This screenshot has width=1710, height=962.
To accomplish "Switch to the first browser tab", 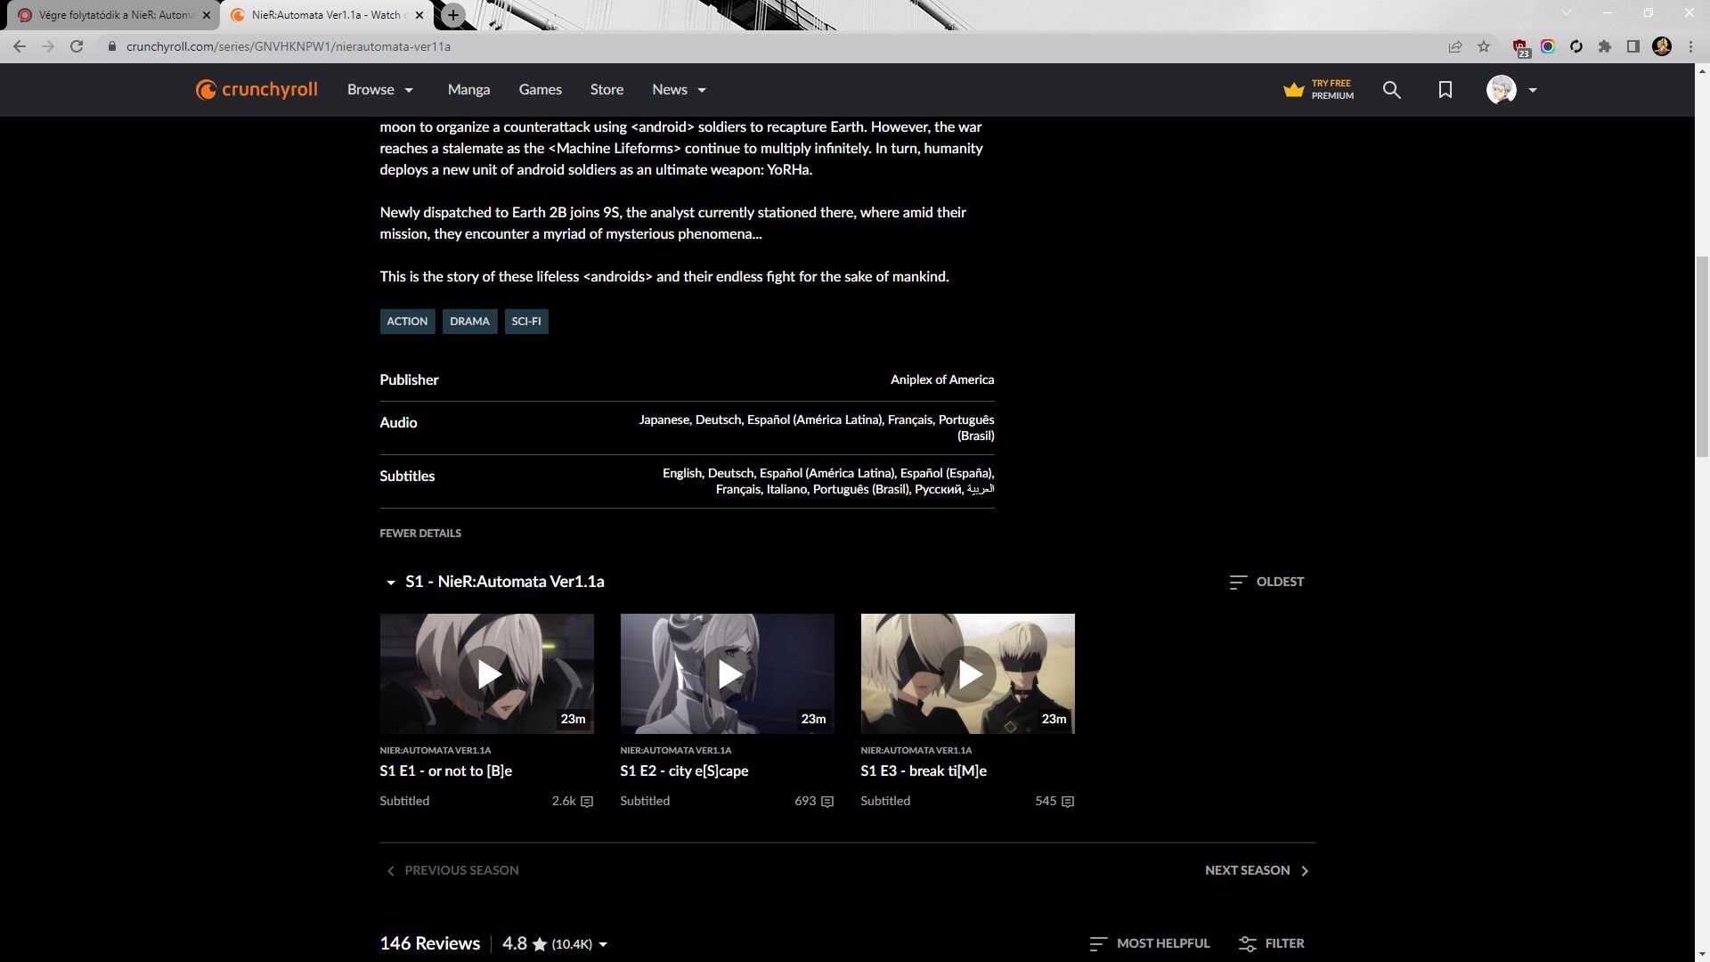I will coord(107,15).
